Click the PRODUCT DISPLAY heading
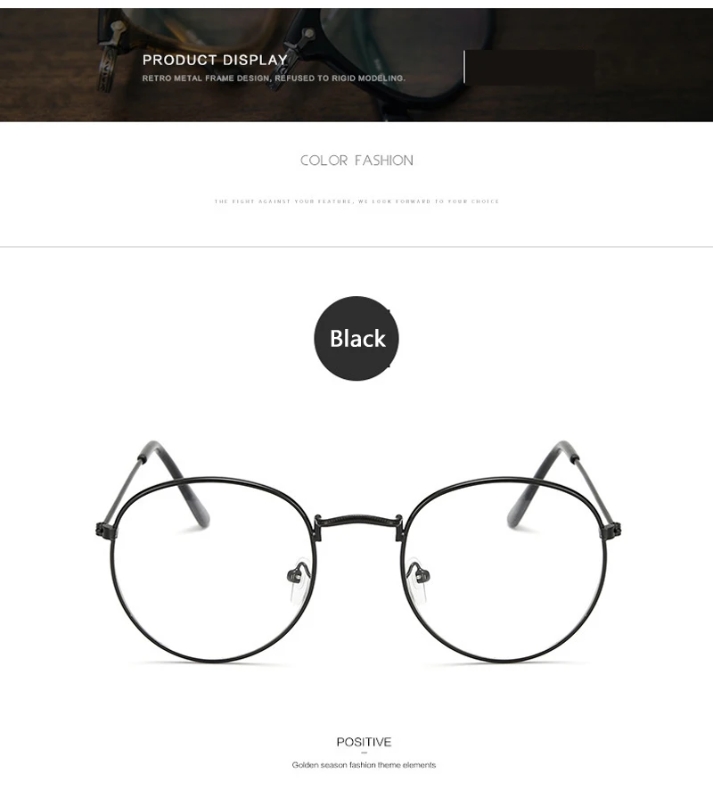Viewport: 713px width, 790px height. pos(215,60)
